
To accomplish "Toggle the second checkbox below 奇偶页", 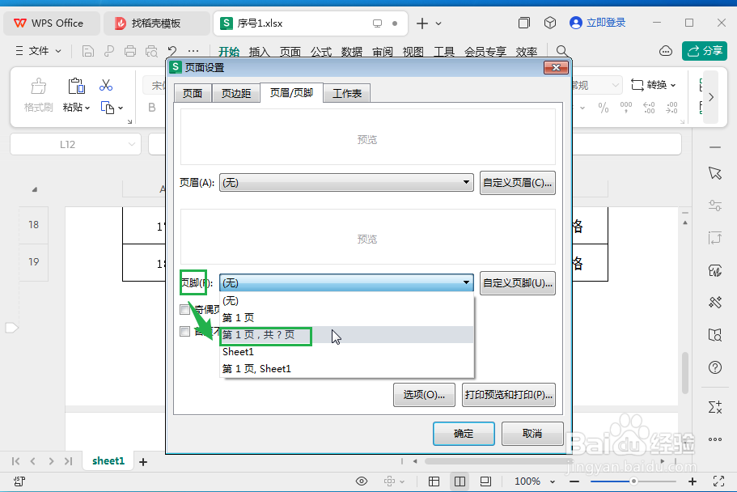I will click(184, 332).
